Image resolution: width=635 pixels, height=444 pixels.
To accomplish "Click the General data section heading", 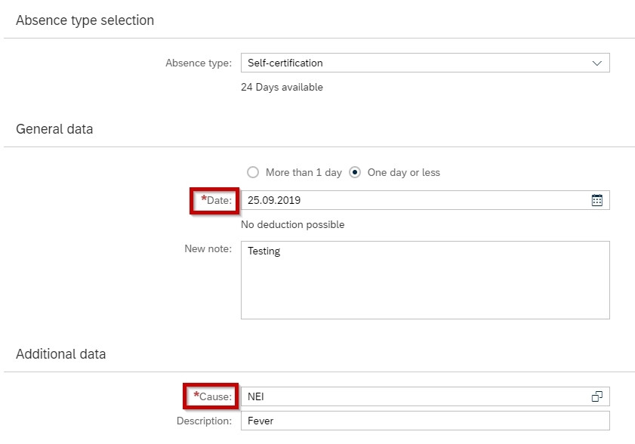I will point(54,129).
